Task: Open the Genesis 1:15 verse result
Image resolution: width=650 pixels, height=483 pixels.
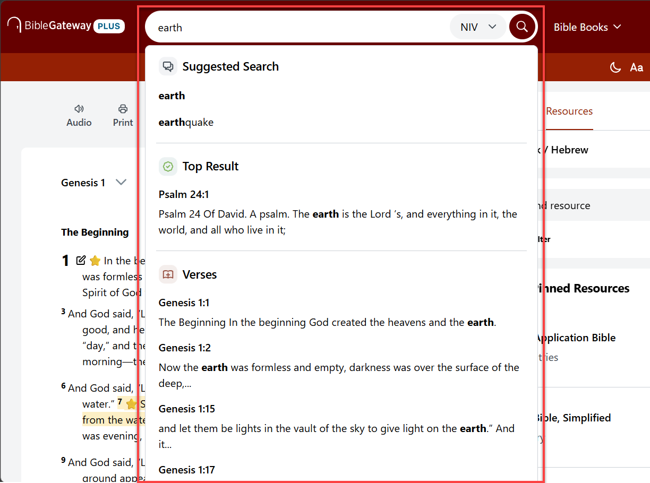Action: (341, 426)
